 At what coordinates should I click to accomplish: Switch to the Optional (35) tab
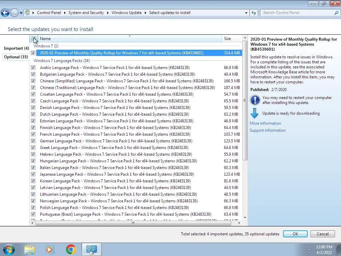(16, 57)
